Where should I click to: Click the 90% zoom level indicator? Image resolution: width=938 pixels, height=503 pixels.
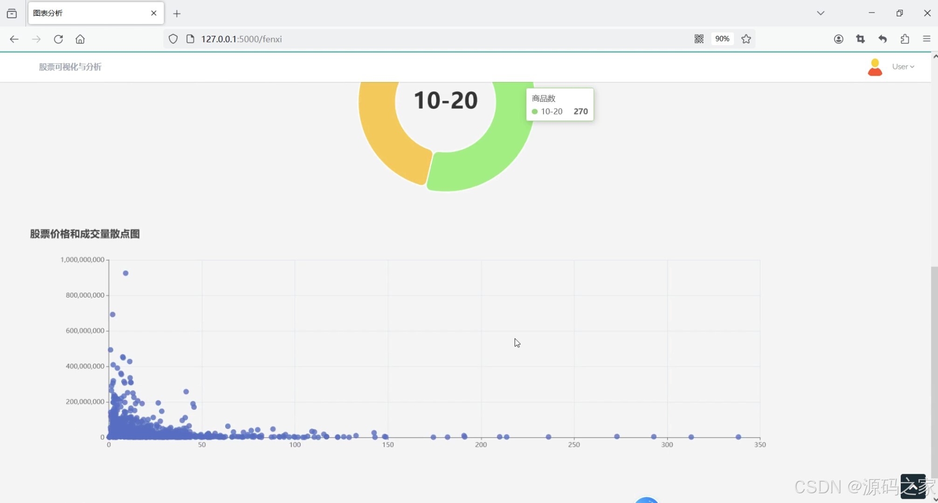tap(722, 39)
